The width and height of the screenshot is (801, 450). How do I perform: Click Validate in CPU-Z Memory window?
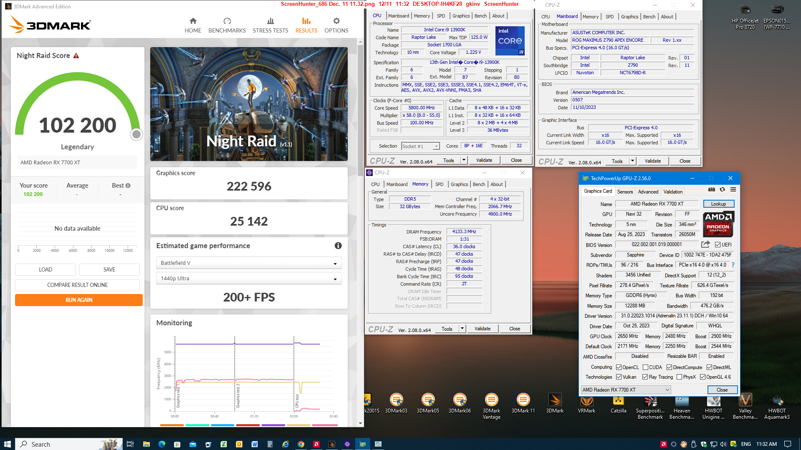point(483,329)
